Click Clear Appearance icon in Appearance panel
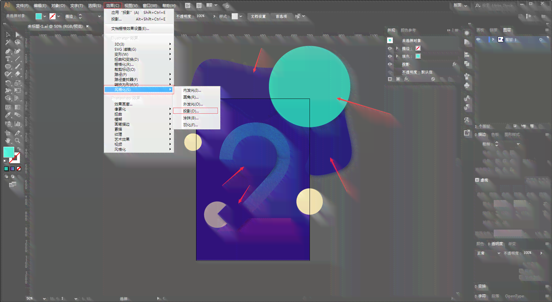 433,79
